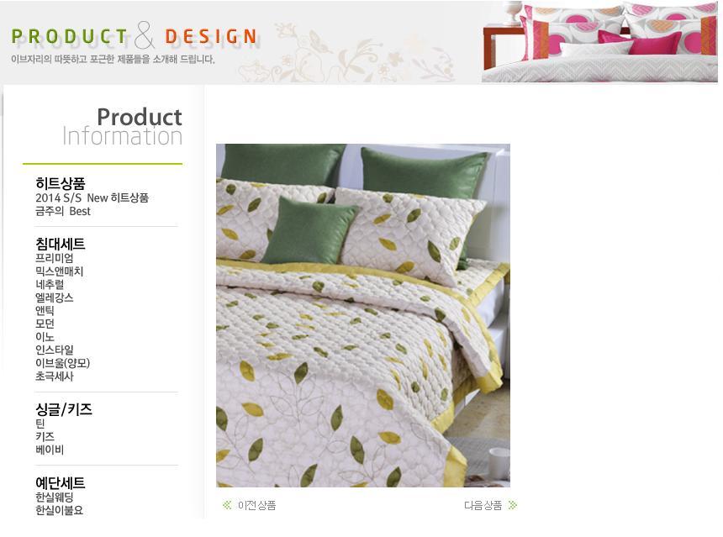
Task: Open the 한실웨딩 category
Action: click(55, 498)
